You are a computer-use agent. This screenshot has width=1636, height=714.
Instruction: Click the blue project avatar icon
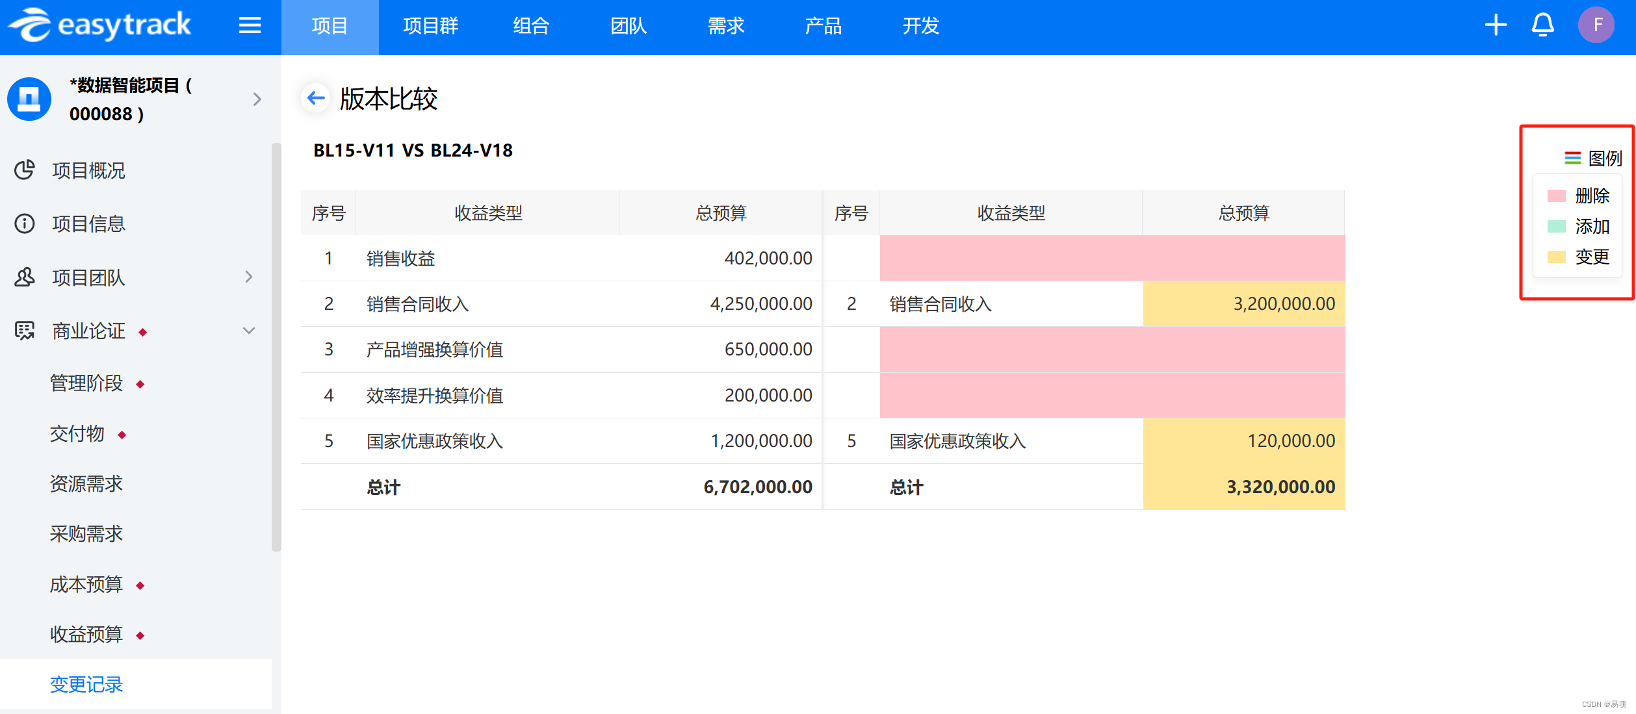pyautogui.click(x=29, y=99)
